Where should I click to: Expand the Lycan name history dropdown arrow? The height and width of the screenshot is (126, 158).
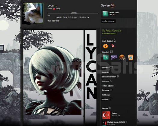pyautogui.click(x=57, y=6)
